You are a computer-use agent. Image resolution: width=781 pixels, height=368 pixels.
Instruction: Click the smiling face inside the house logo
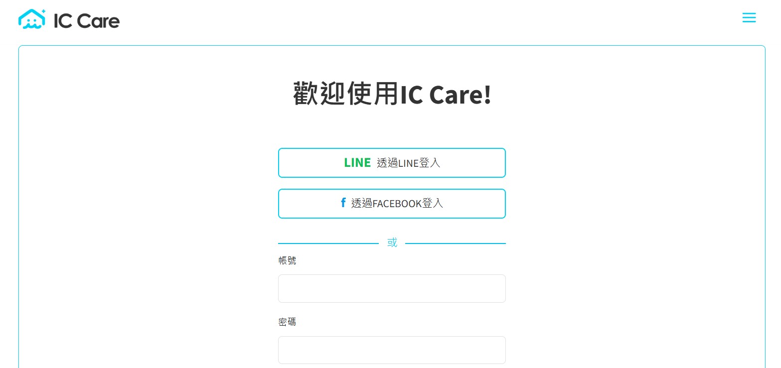(32, 23)
